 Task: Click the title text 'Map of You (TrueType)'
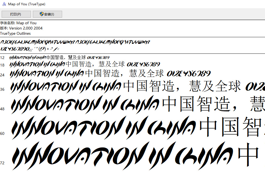(26, 4)
